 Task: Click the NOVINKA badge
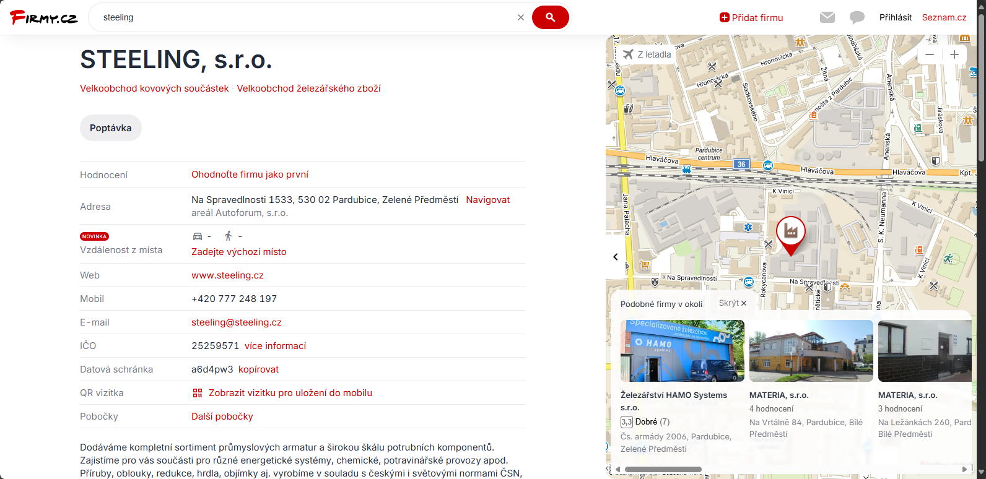(x=95, y=236)
